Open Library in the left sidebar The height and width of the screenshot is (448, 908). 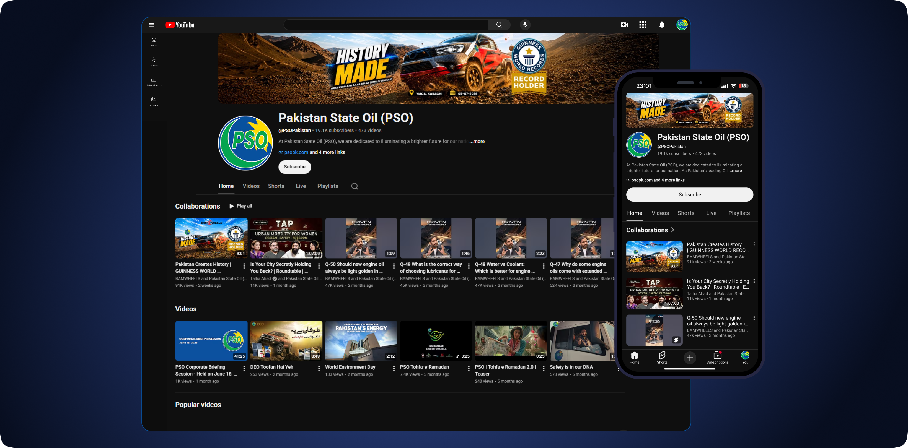coord(154,101)
